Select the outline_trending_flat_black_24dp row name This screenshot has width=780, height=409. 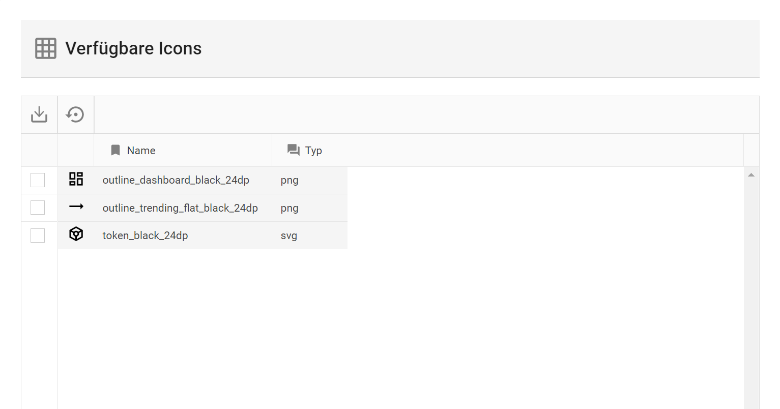[x=180, y=208]
